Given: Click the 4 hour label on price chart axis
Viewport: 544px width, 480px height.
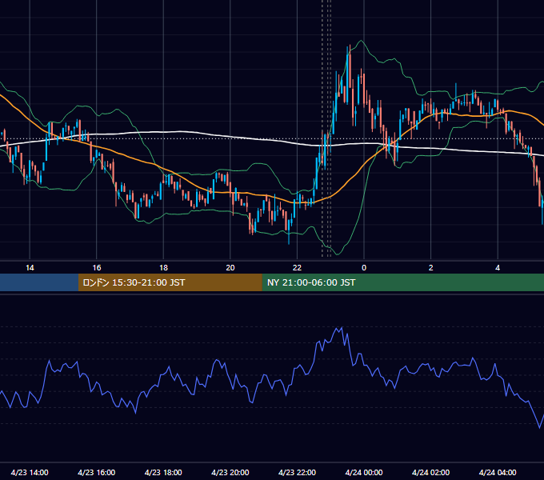Looking at the screenshot, I should 498,268.
